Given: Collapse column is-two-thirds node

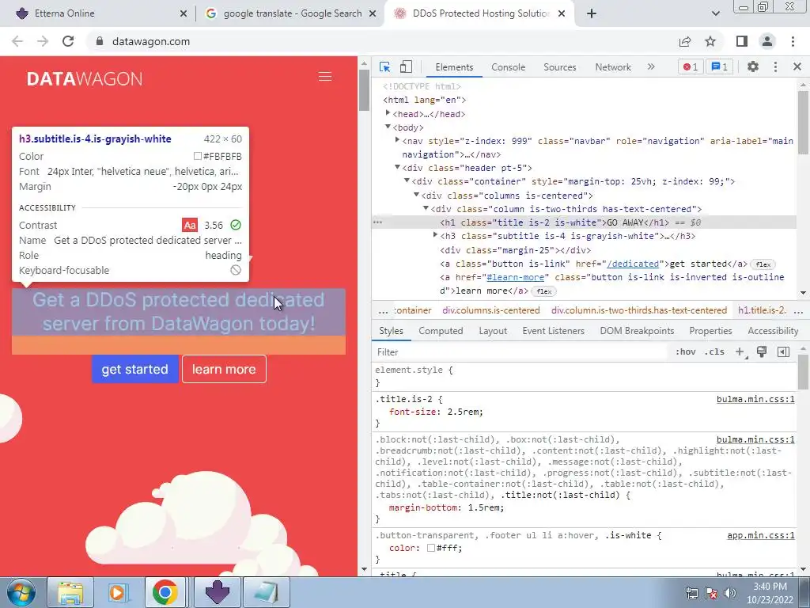Looking at the screenshot, I should coord(425,208).
